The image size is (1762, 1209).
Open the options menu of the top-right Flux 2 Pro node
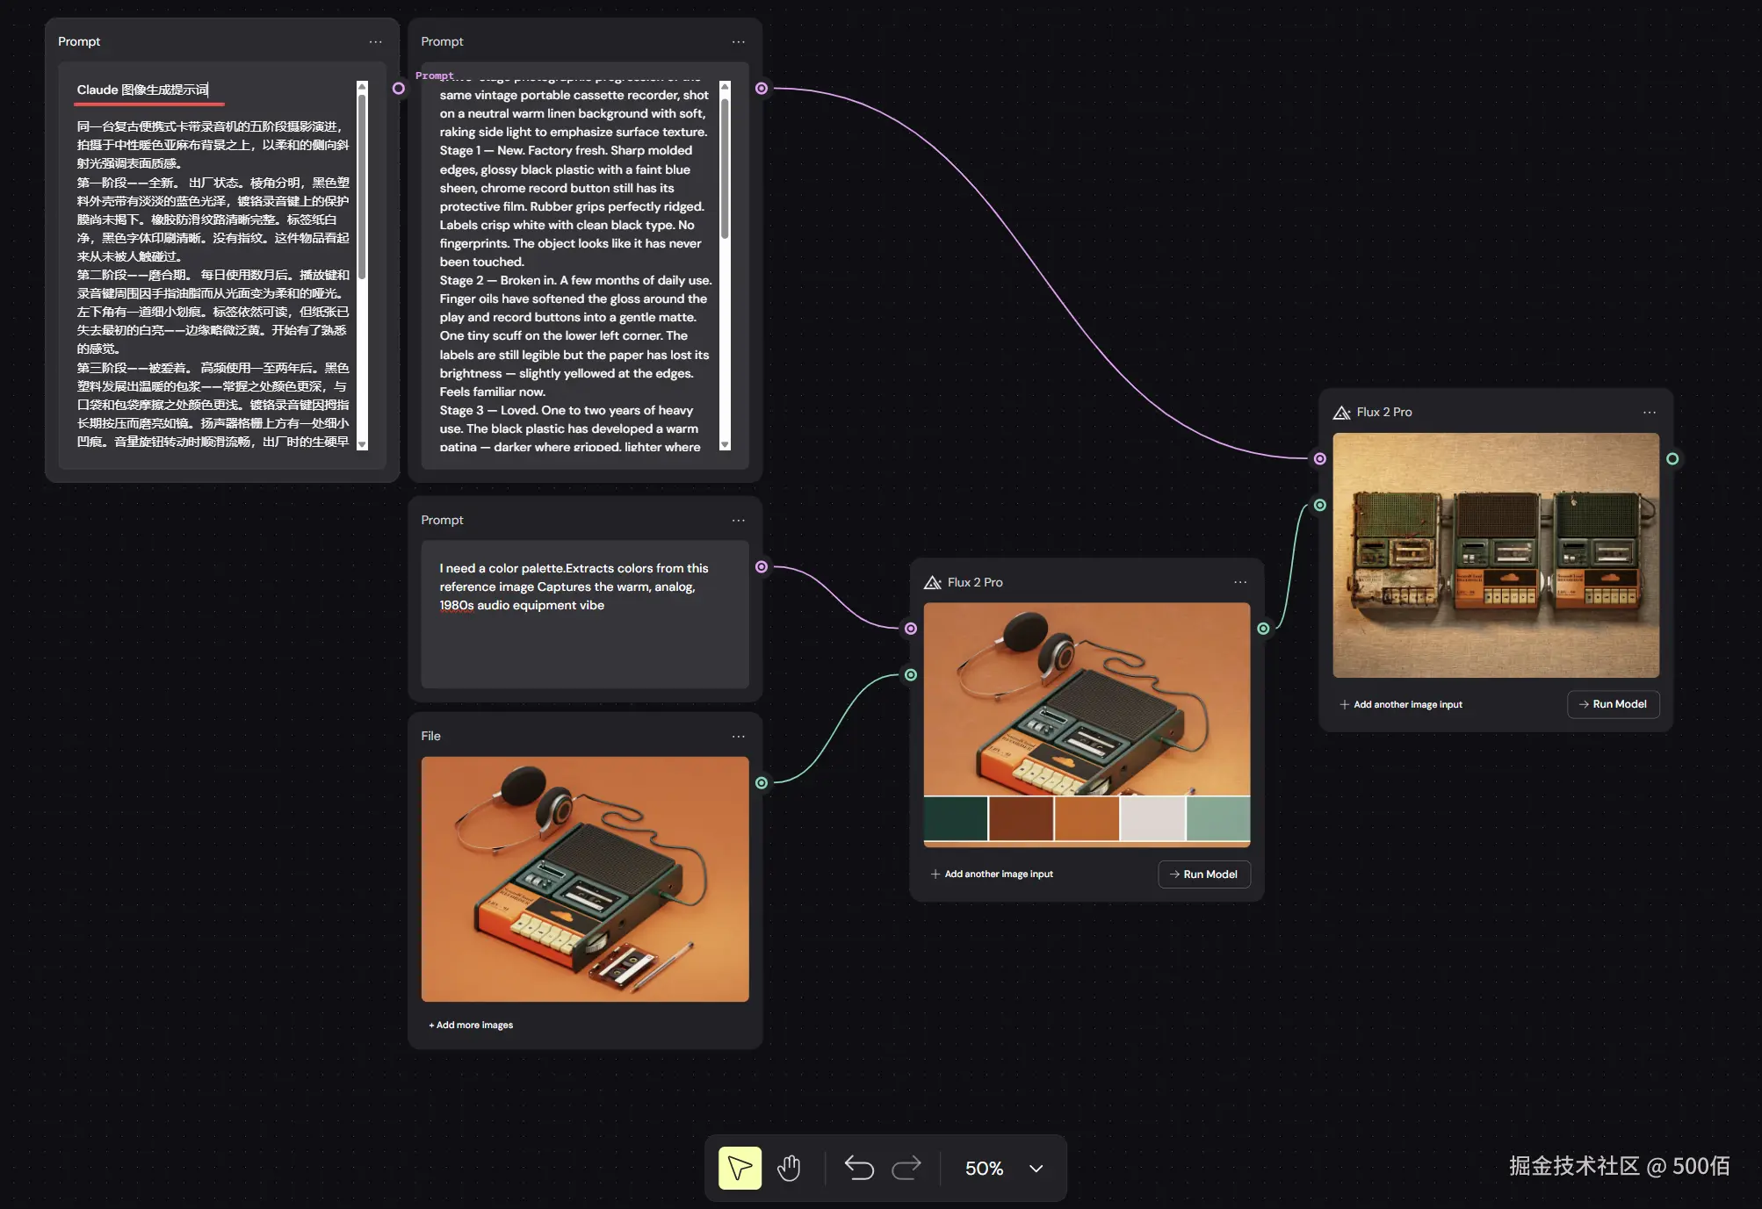click(1649, 413)
